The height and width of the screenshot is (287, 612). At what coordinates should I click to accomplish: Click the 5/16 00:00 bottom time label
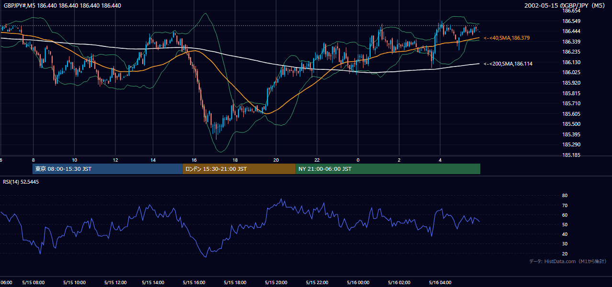point(358,283)
